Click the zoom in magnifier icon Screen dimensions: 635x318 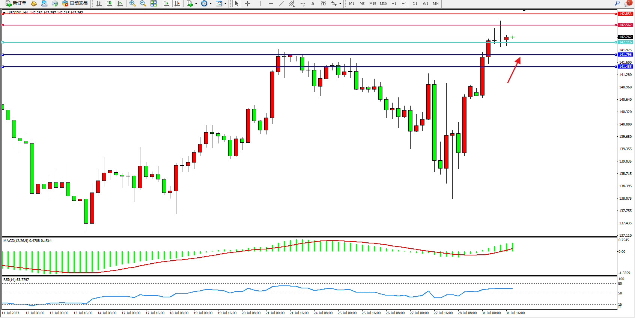tap(132, 3)
